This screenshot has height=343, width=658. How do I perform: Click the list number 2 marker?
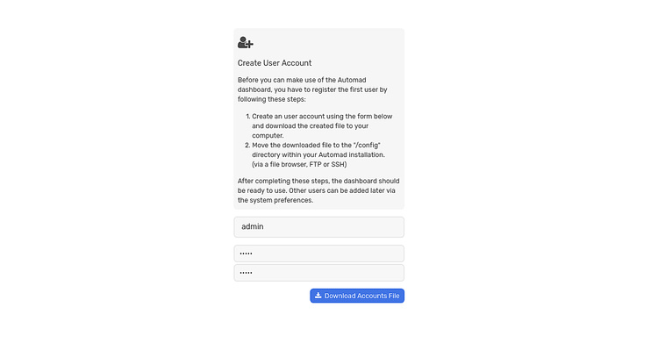247,146
